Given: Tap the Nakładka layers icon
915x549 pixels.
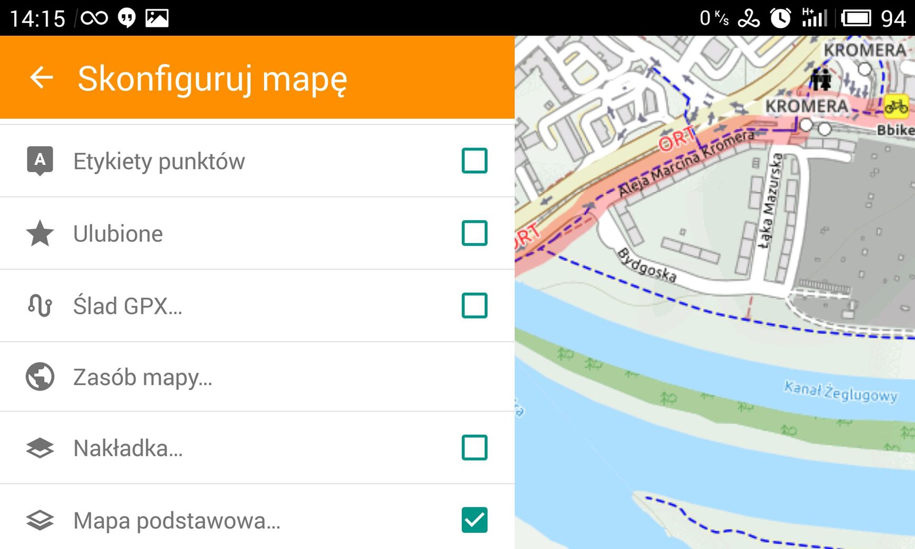Looking at the screenshot, I should coord(40,448).
